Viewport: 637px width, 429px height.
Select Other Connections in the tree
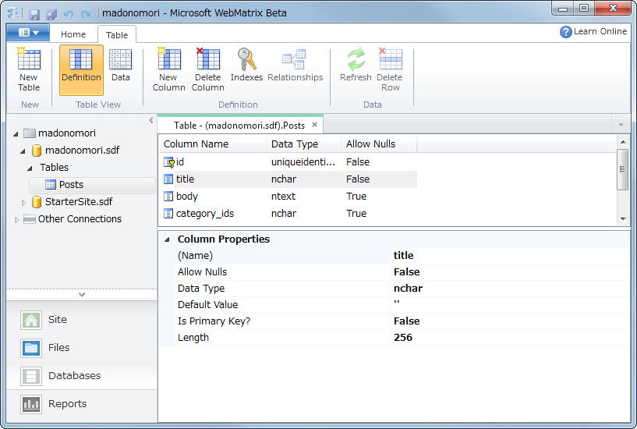[x=80, y=219]
